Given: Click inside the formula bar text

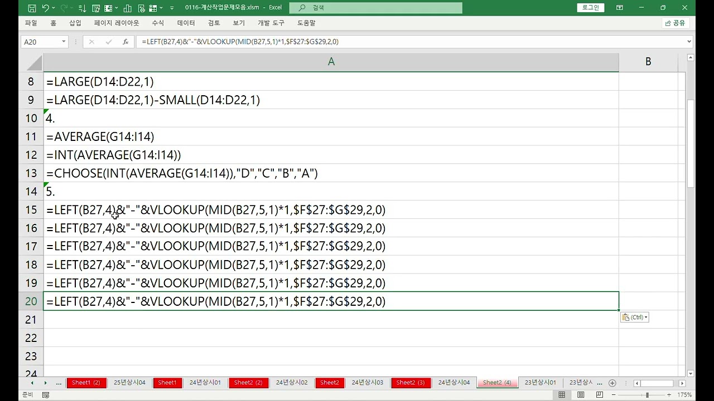Looking at the screenshot, I should [410, 42].
